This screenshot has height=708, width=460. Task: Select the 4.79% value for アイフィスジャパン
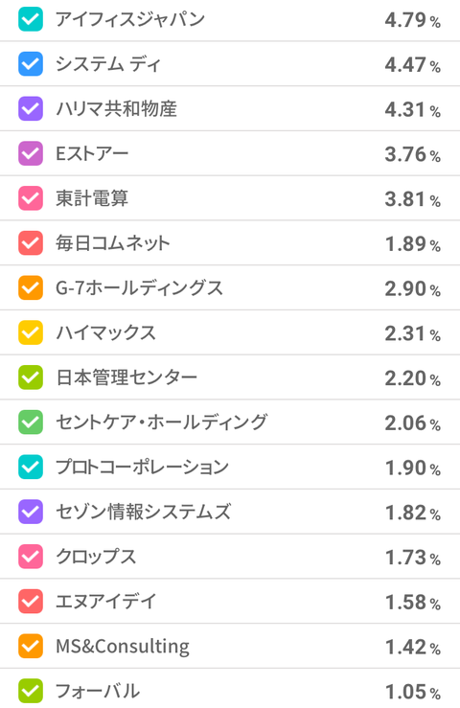coord(412,20)
